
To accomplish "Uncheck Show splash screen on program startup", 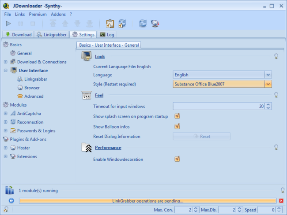I will point(177,116).
